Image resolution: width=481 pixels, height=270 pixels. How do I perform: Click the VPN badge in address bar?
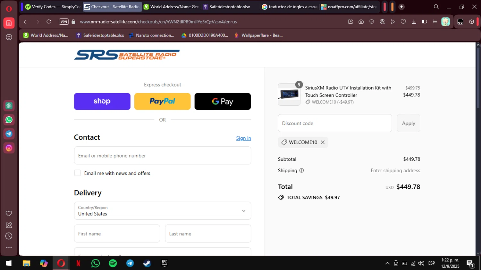64,22
